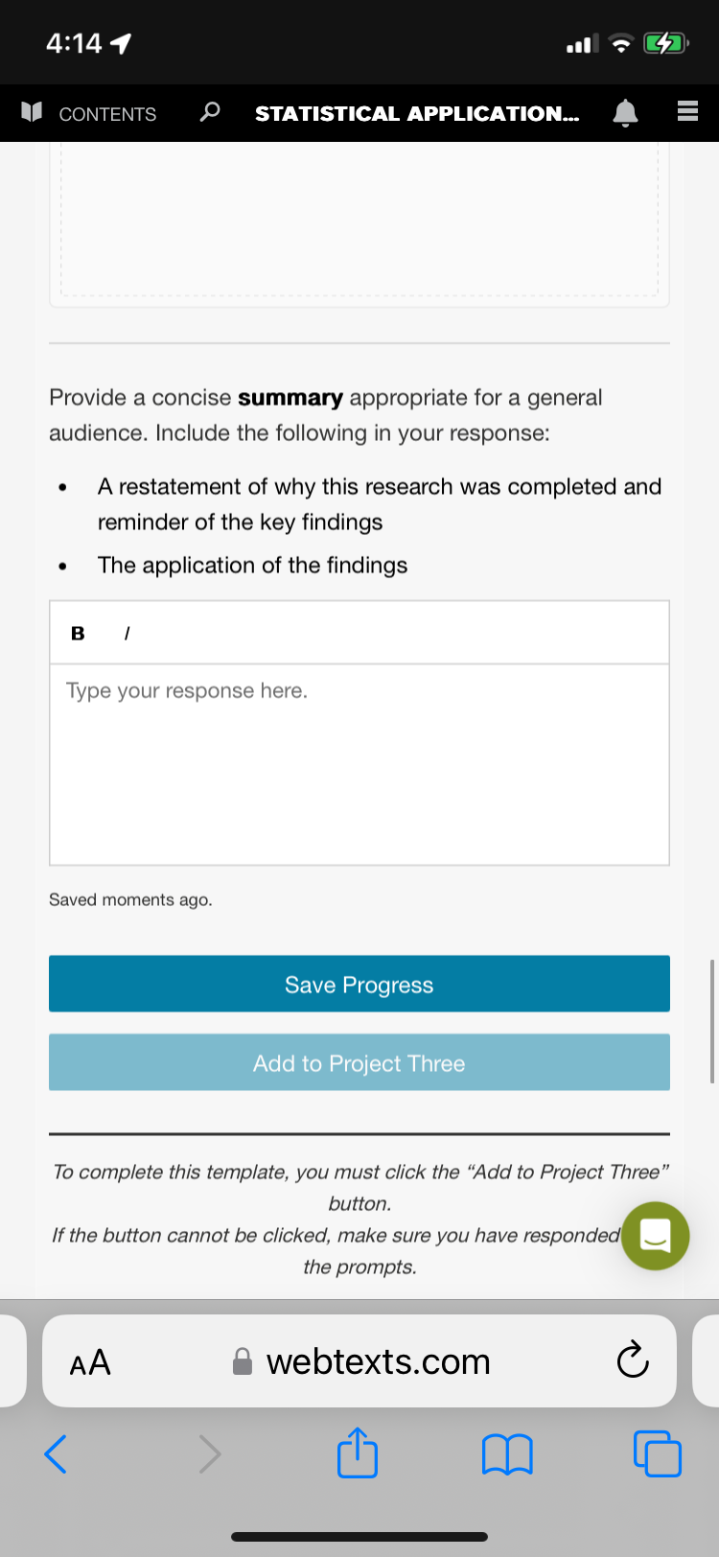Reload the page with refresh icon

tap(633, 1359)
